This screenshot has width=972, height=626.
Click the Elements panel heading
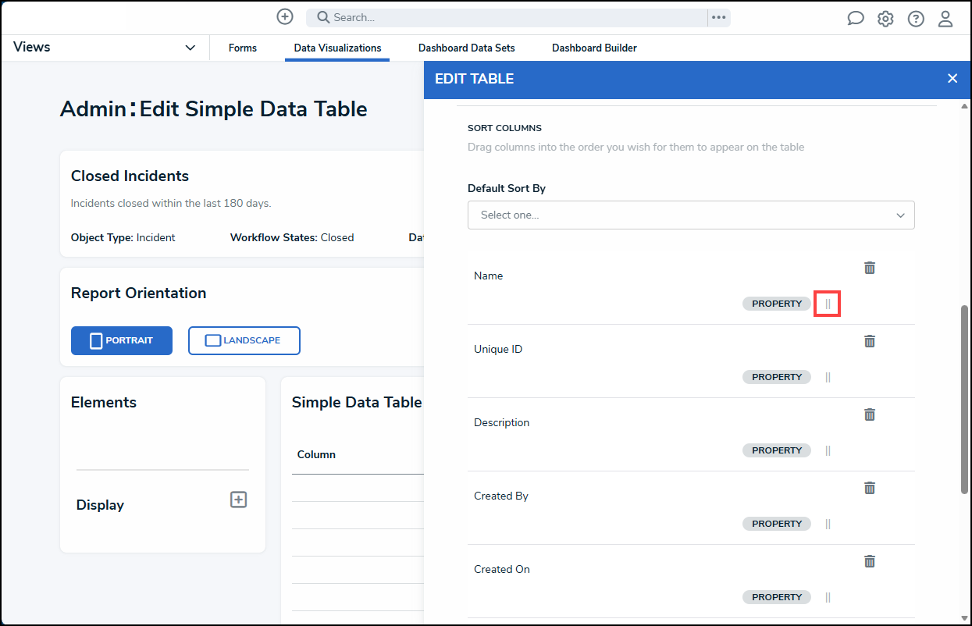104,403
